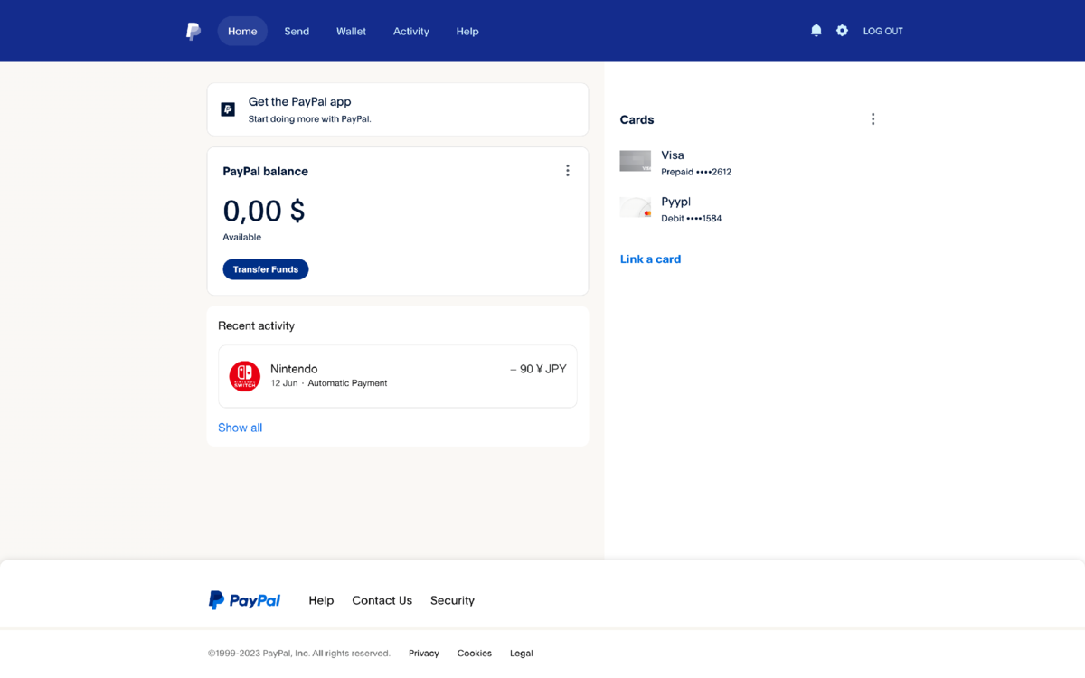Open PayPal balance three-dot menu
This screenshot has width=1085, height=678.
(x=568, y=171)
